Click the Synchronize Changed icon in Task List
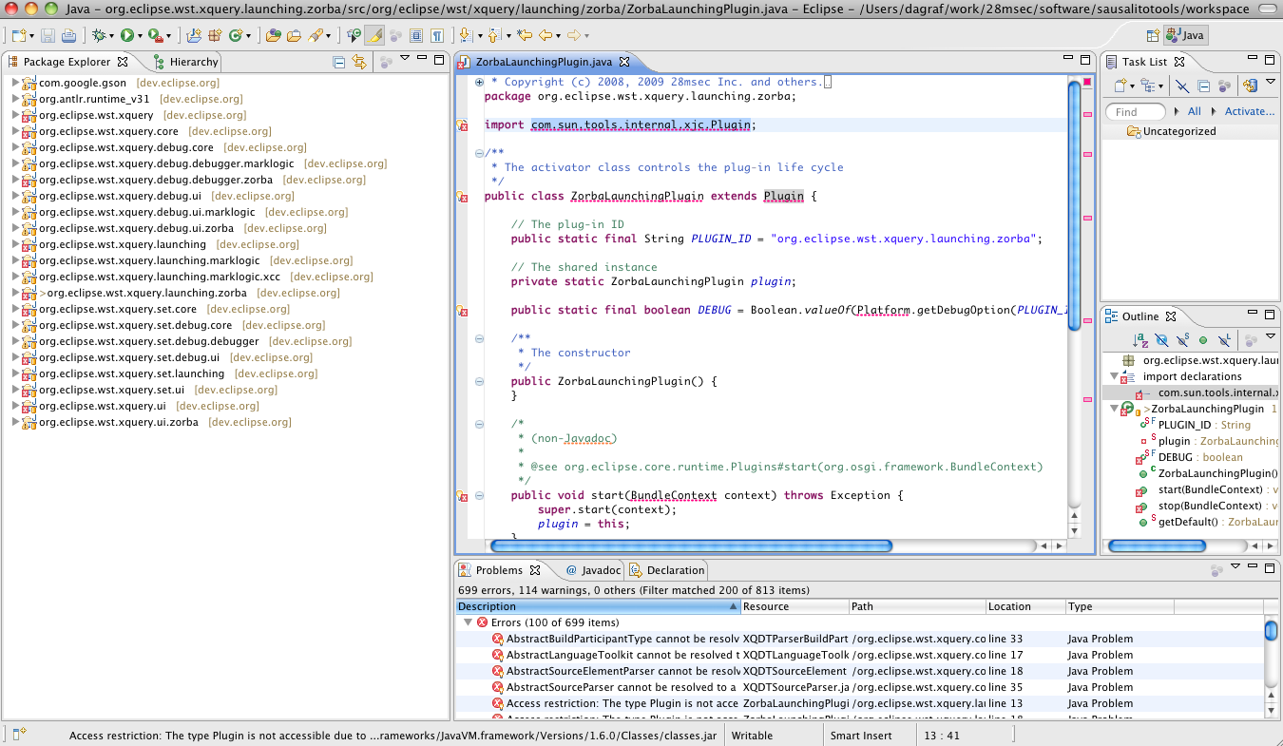The height and width of the screenshot is (746, 1283). point(1251,86)
